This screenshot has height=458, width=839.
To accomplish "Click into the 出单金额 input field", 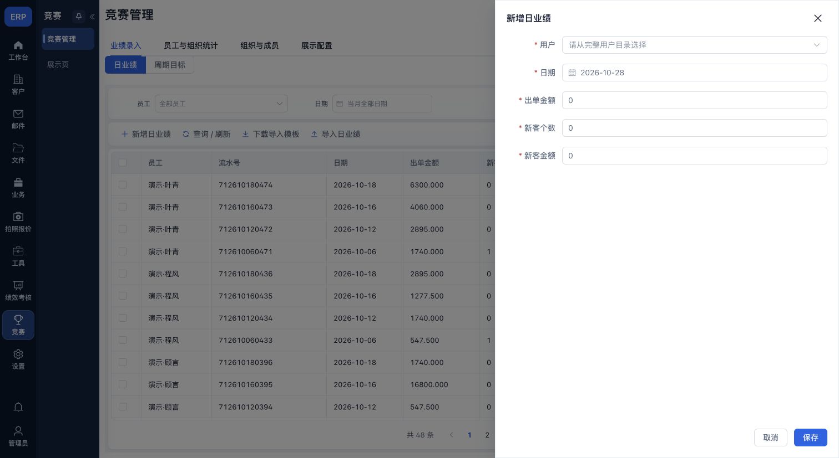I will point(695,100).
